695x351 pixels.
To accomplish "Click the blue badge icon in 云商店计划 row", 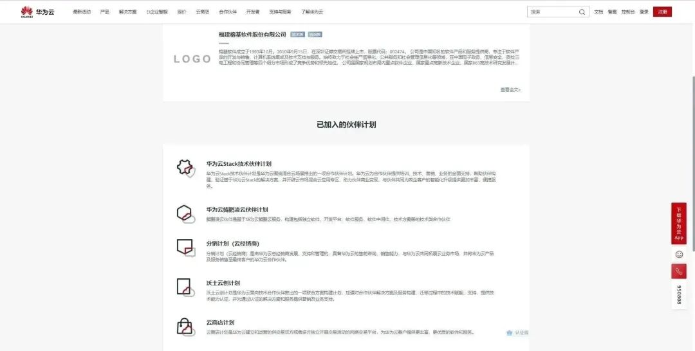I will pyautogui.click(x=509, y=333).
